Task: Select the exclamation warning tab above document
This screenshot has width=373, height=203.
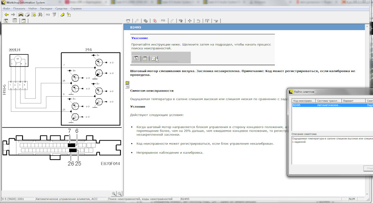Action: [207, 21]
